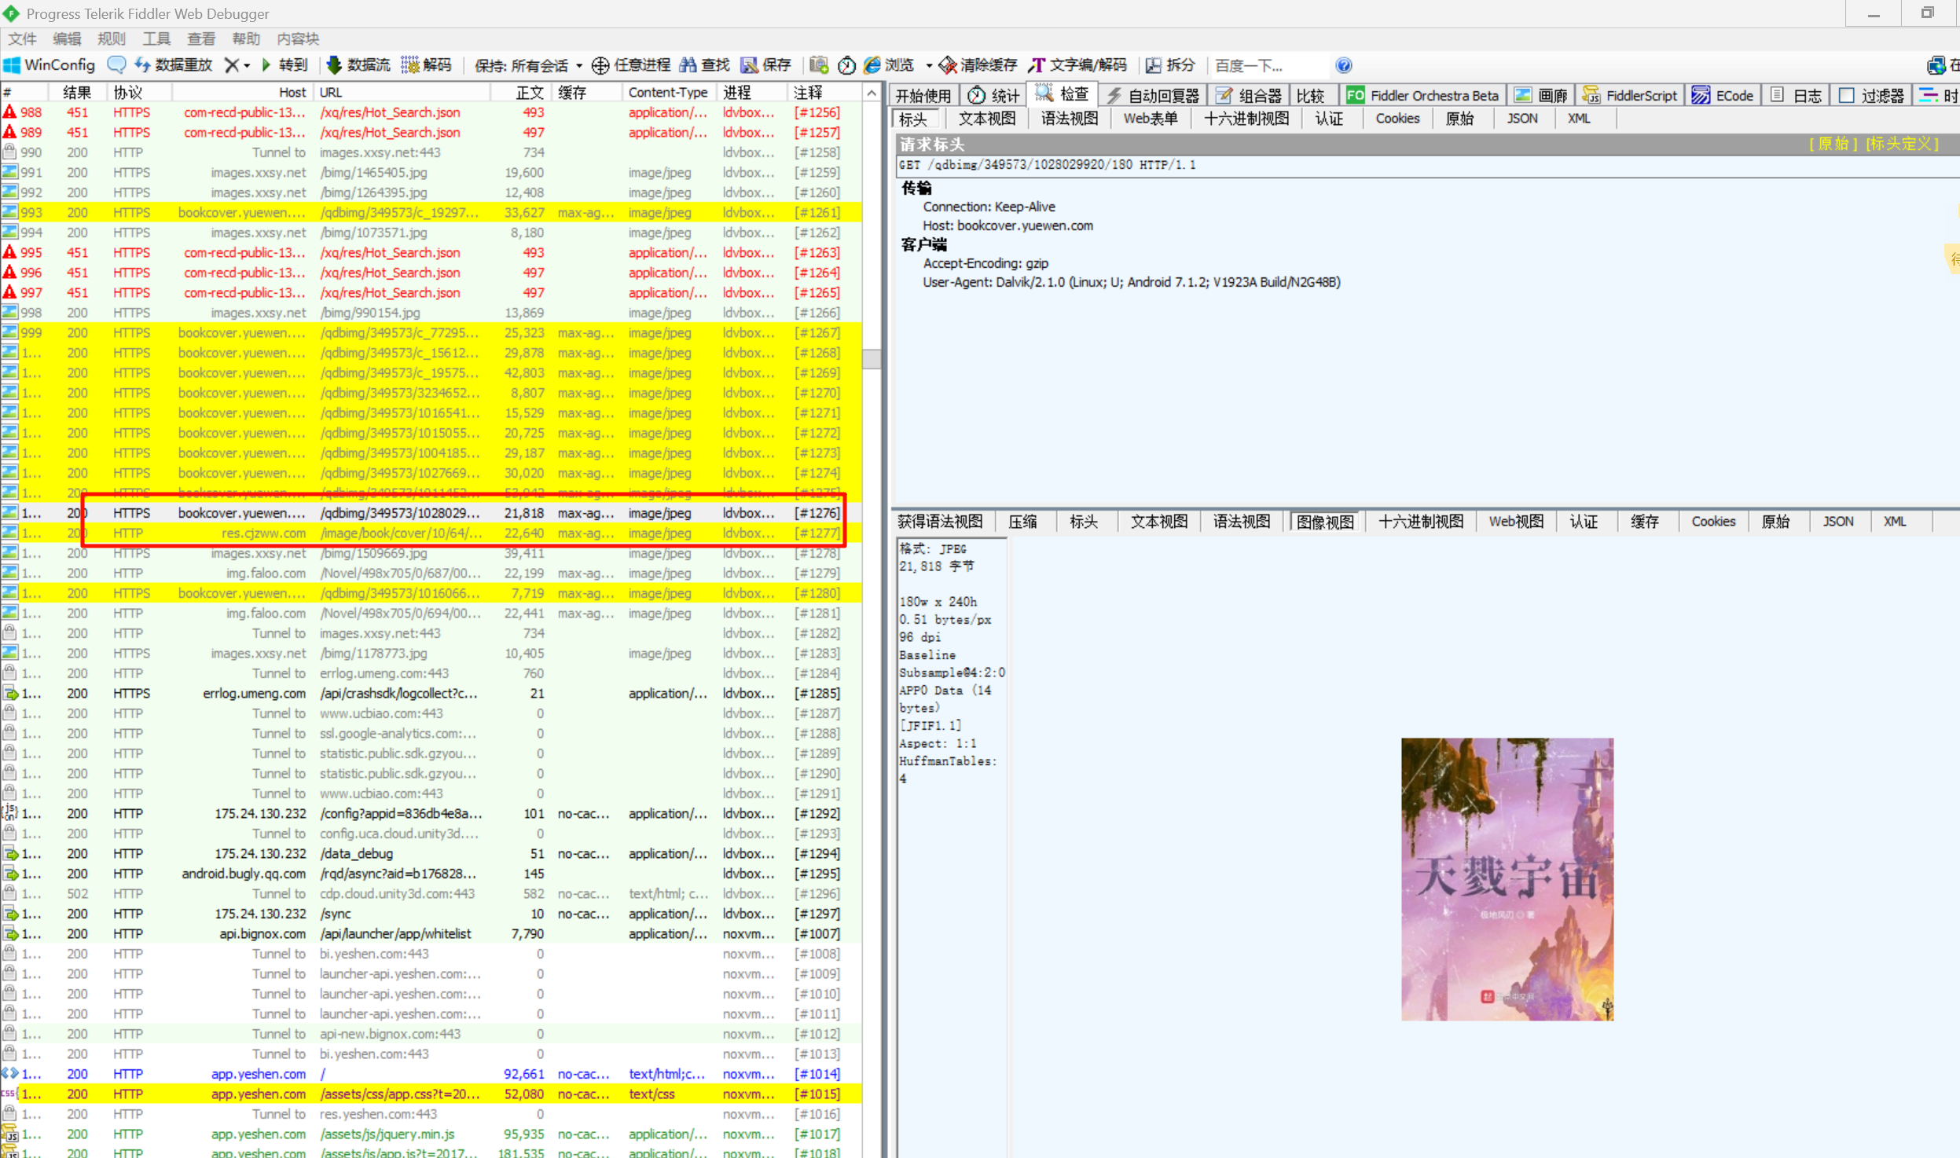The height and width of the screenshot is (1158, 1960).
Task: Click the camera screenshot toolbar icon
Action: click(819, 65)
